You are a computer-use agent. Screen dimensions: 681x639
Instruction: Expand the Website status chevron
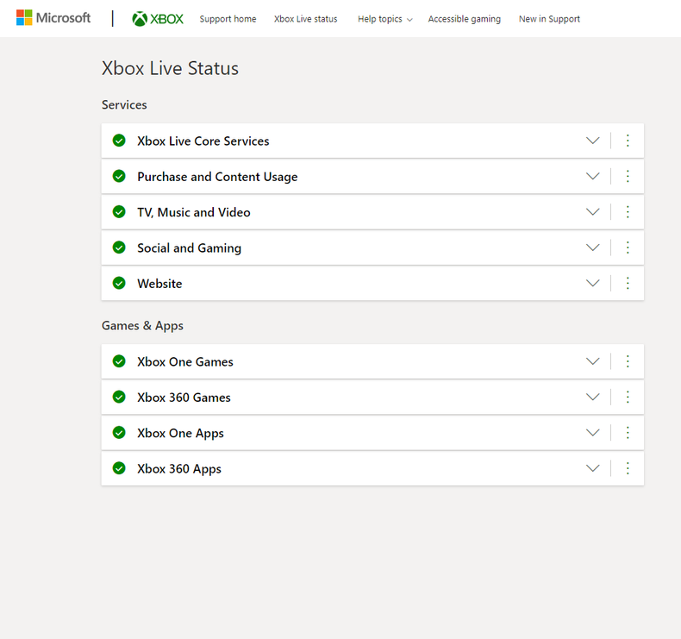tap(592, 283)
